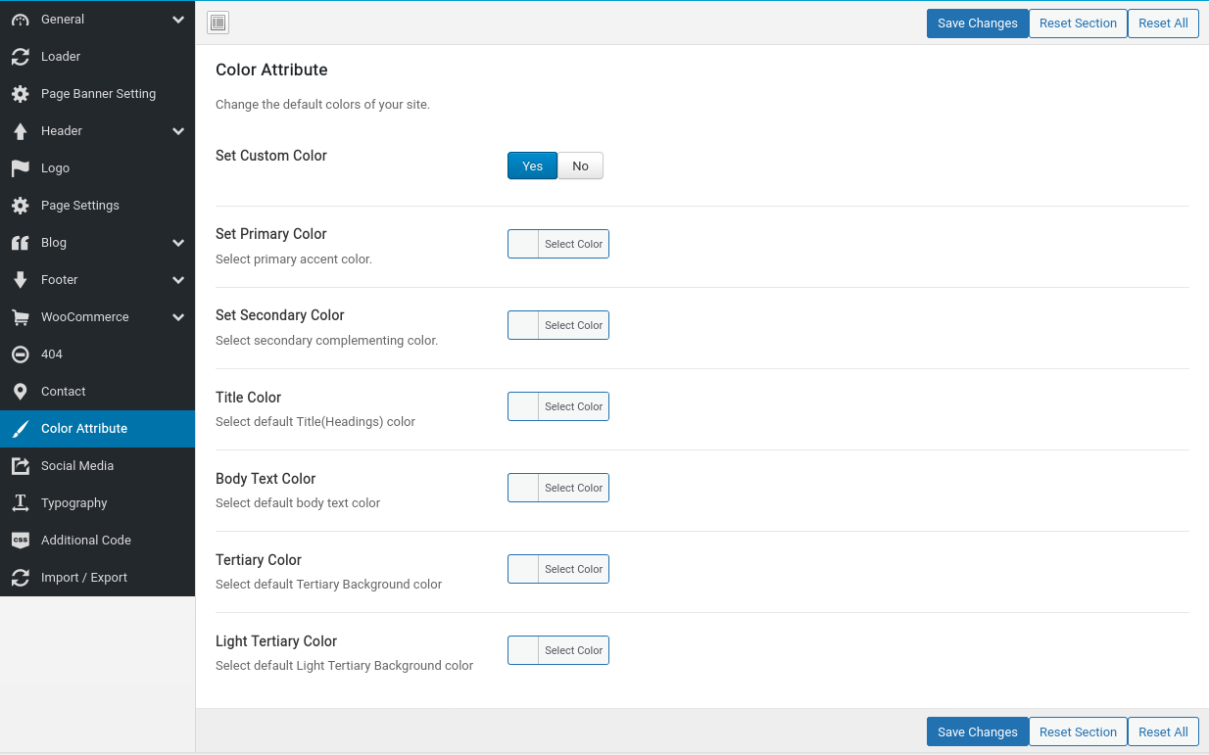This screenshot has width=1209, height=755.
Task: Click the Footer down-arrow icon
Action: pos(21,280)
